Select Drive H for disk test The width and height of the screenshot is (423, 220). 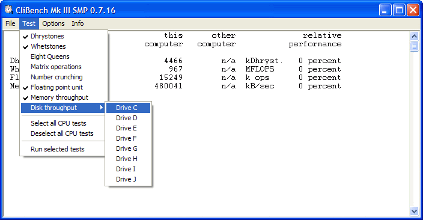128,159
